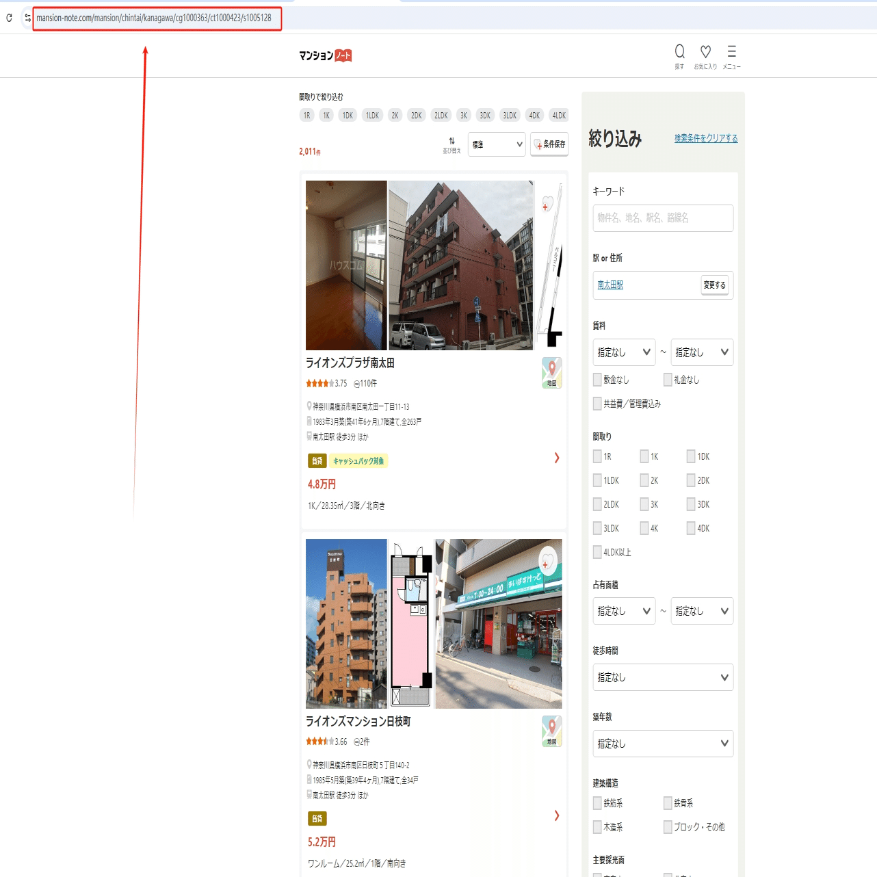Click the キャッシュバック対象 tag
This screenshot has height=877, width=877.
(358, 461)
